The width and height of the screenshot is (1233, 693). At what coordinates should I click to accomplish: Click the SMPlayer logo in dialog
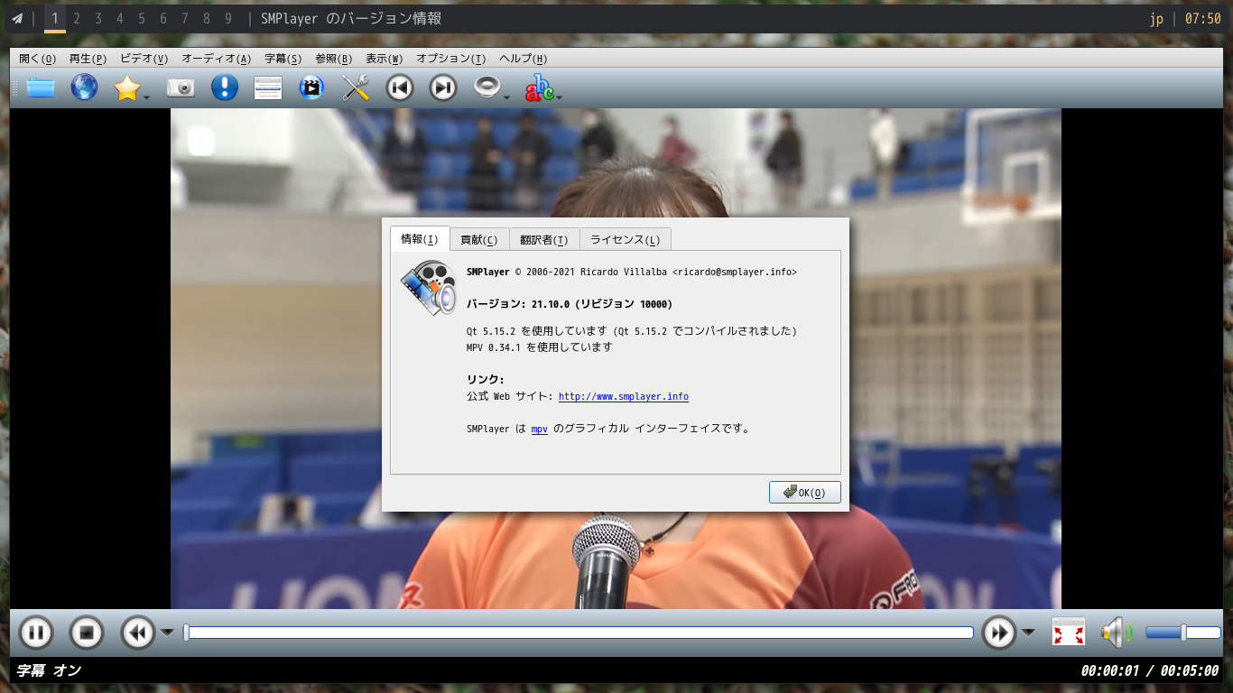pyautogui.click(x=428, y=288)
